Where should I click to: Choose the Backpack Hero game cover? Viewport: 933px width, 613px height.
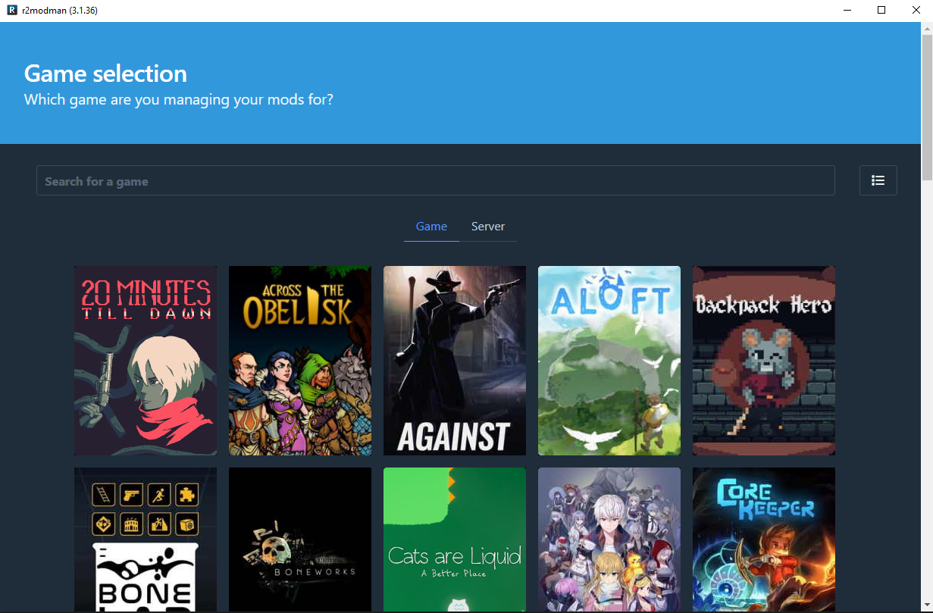click(764, 361)
